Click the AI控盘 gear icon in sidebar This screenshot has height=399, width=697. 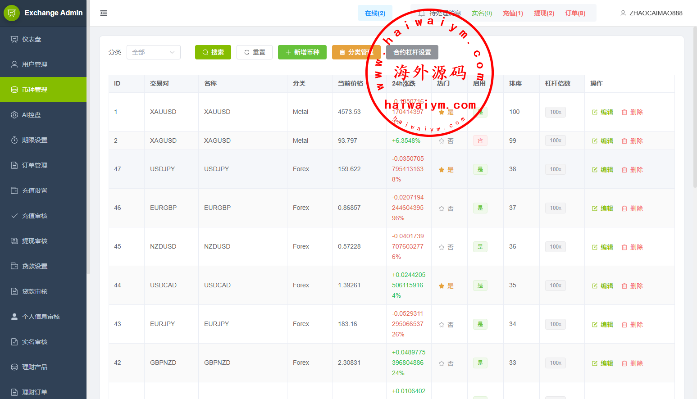click(14, 115)
